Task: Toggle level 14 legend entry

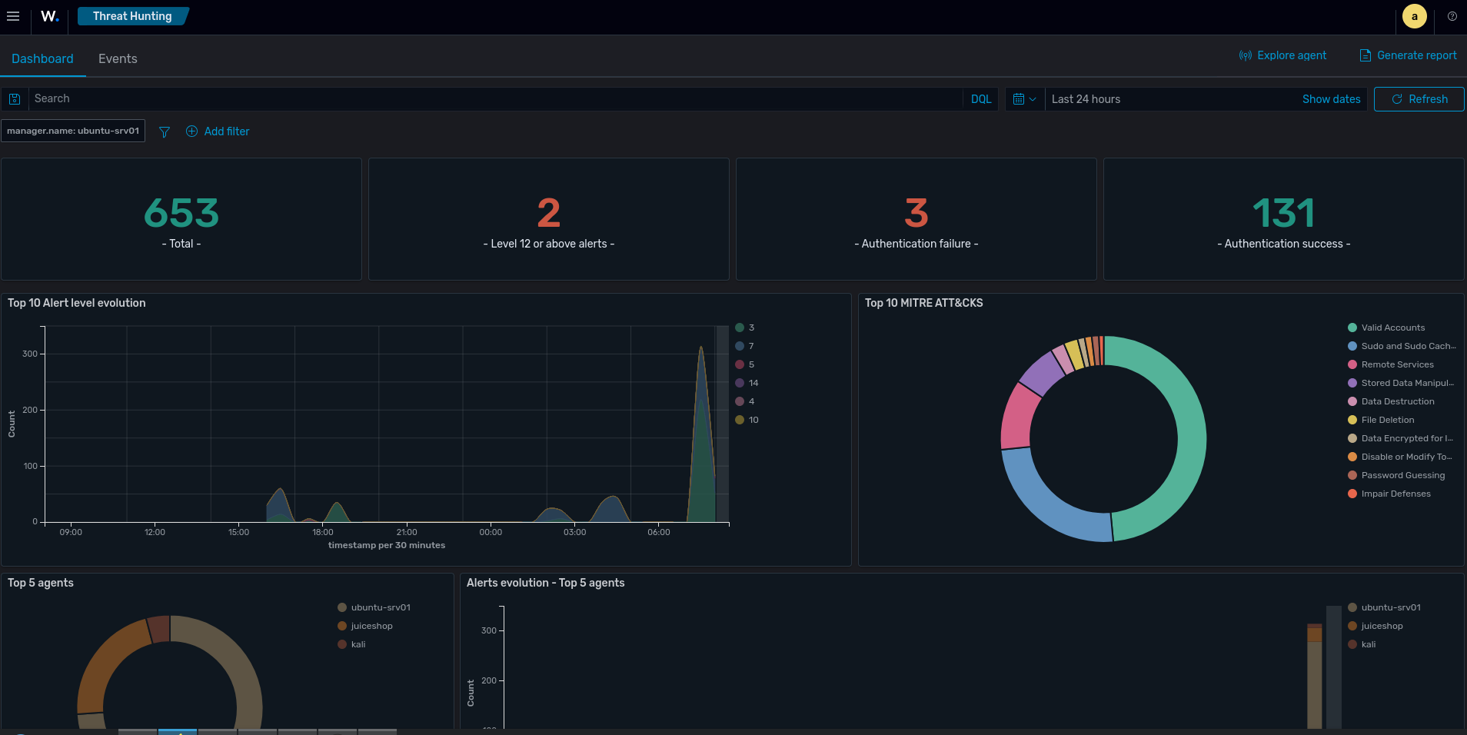Action: (747, 383)
